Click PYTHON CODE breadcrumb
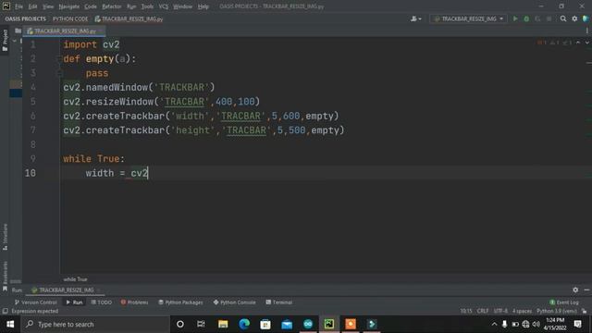592x333 pixels. pos(70,18)
